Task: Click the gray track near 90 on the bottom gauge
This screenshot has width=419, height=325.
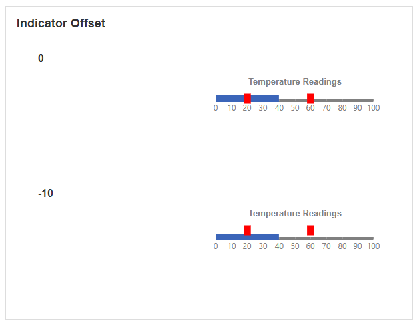Action: pos(358,238)
